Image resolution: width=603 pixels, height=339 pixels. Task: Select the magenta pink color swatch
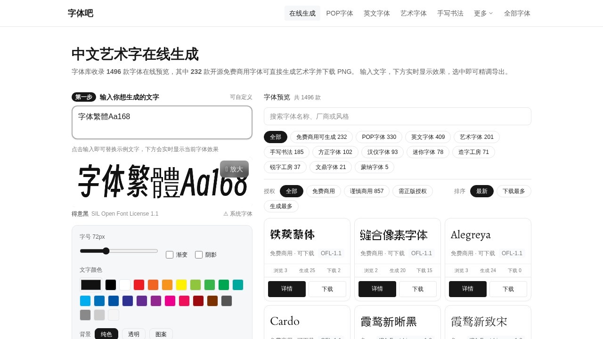point(170,301)
